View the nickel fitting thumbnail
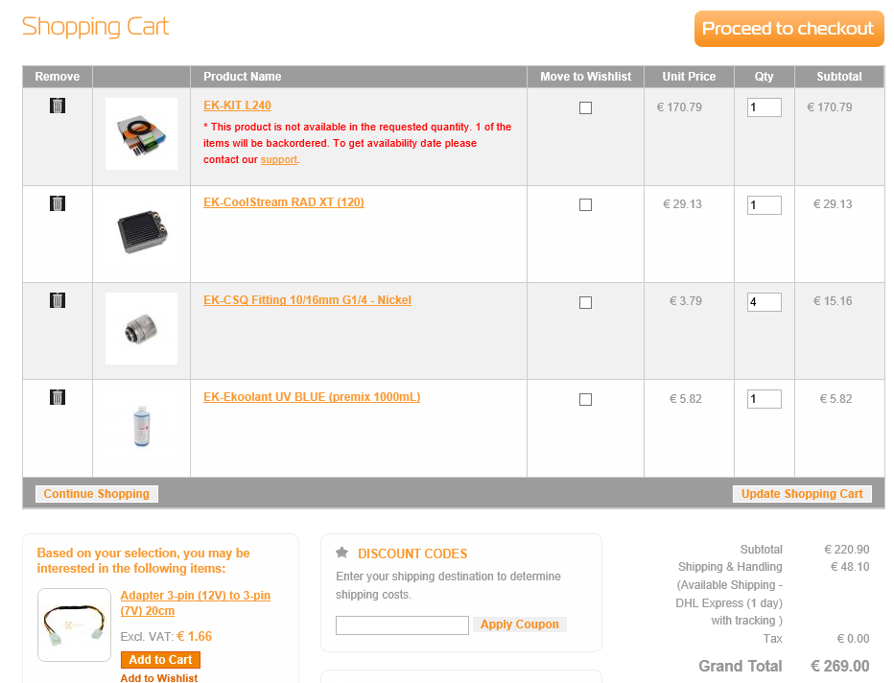 [141, 328]
